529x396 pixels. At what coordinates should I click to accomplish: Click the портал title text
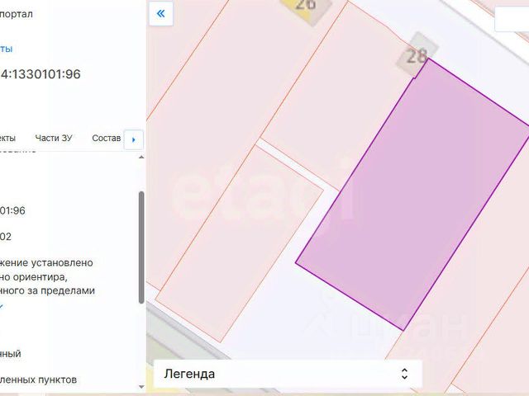(17, 14)
